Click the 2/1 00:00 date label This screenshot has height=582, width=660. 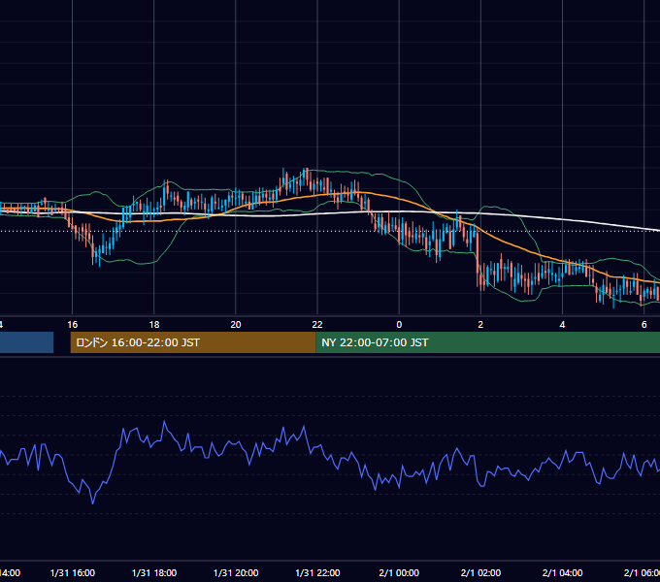(399, 572)
